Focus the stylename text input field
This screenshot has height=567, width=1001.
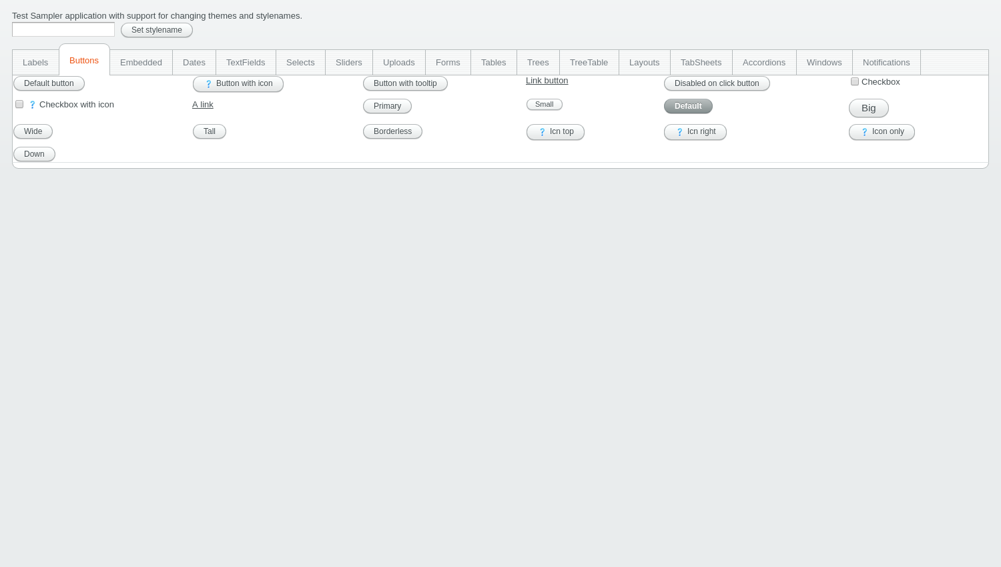63,29
